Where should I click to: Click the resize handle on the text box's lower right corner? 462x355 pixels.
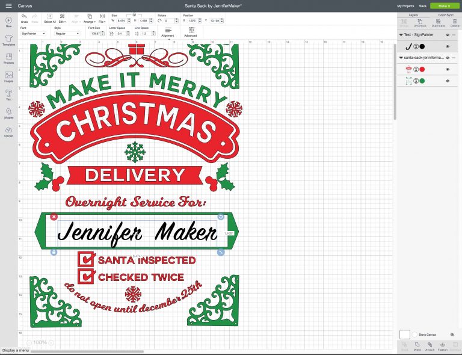pyautogui.click(x=221, y=252)
